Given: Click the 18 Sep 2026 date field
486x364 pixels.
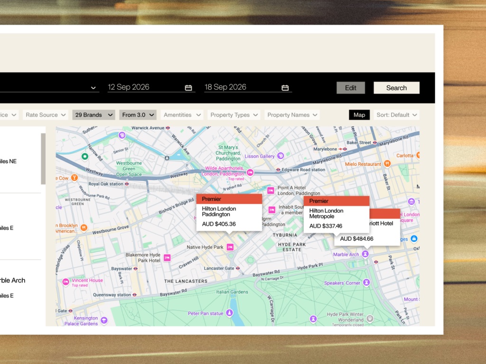Looking at the screenshot, I should click(x=248, y=87).
